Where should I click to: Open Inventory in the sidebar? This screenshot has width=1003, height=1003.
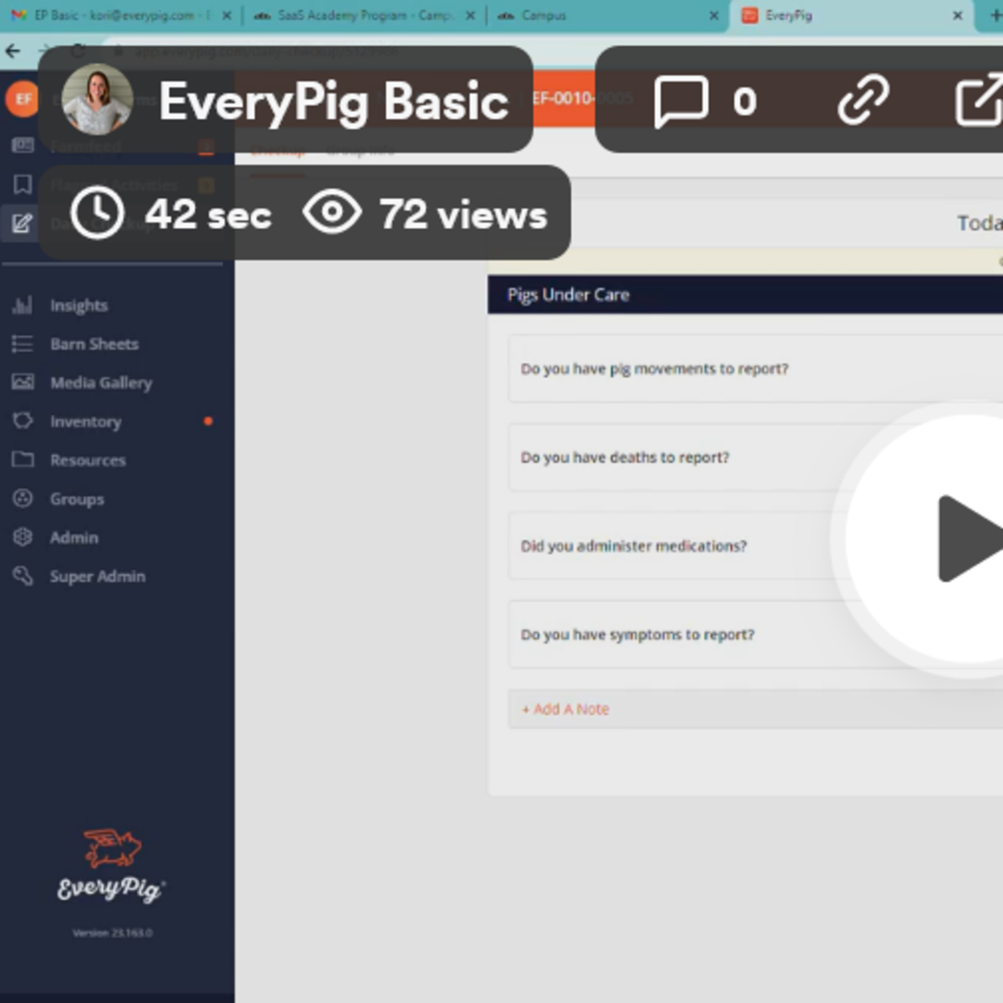pyautogui.click(x=86, y=422)
